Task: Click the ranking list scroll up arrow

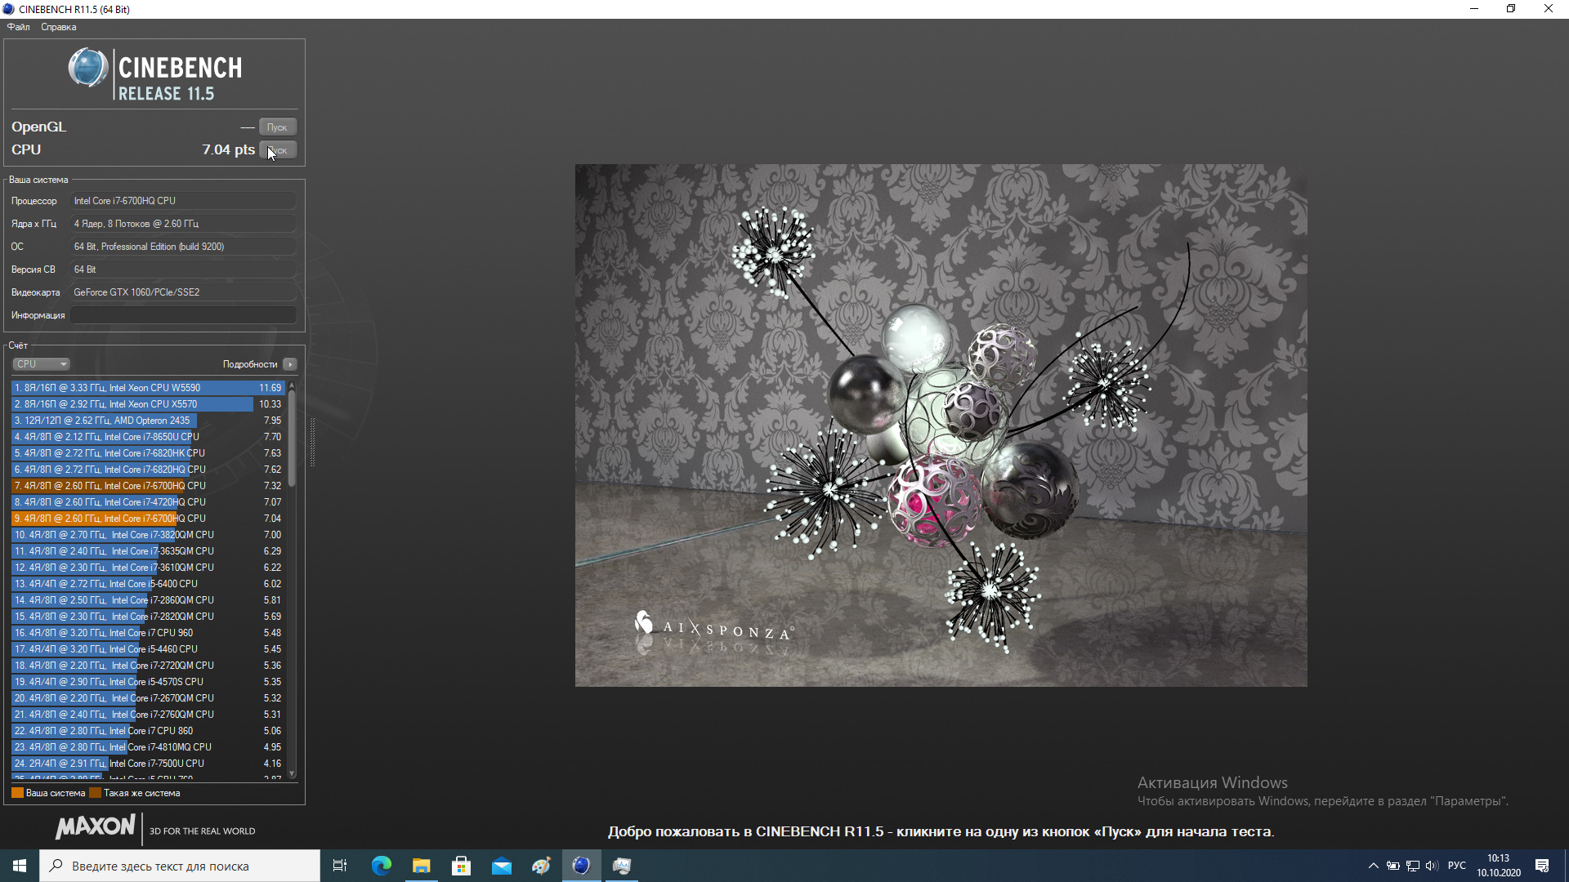Action: (x=292, y=385)
